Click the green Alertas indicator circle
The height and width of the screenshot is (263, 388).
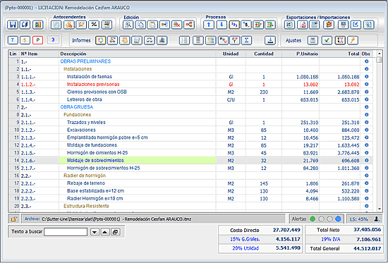click(x=313, y=219)
